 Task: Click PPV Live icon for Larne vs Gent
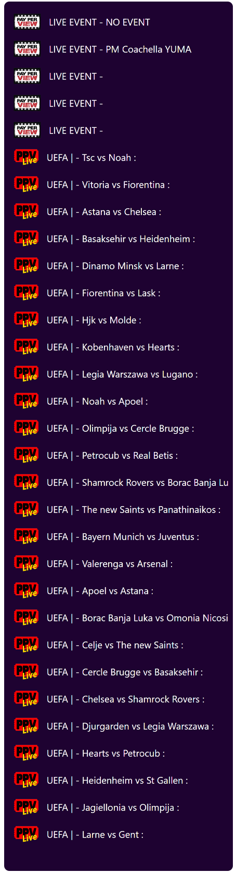[x=26, y=835]
